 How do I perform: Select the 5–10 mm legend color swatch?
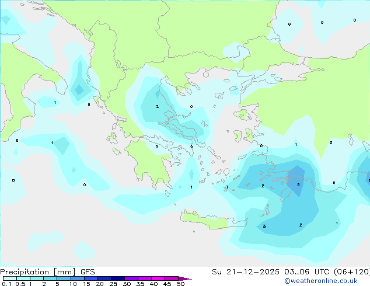point(64,278)
